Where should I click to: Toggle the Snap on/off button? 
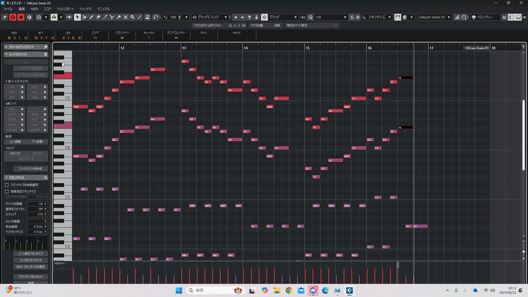point(264,17)
